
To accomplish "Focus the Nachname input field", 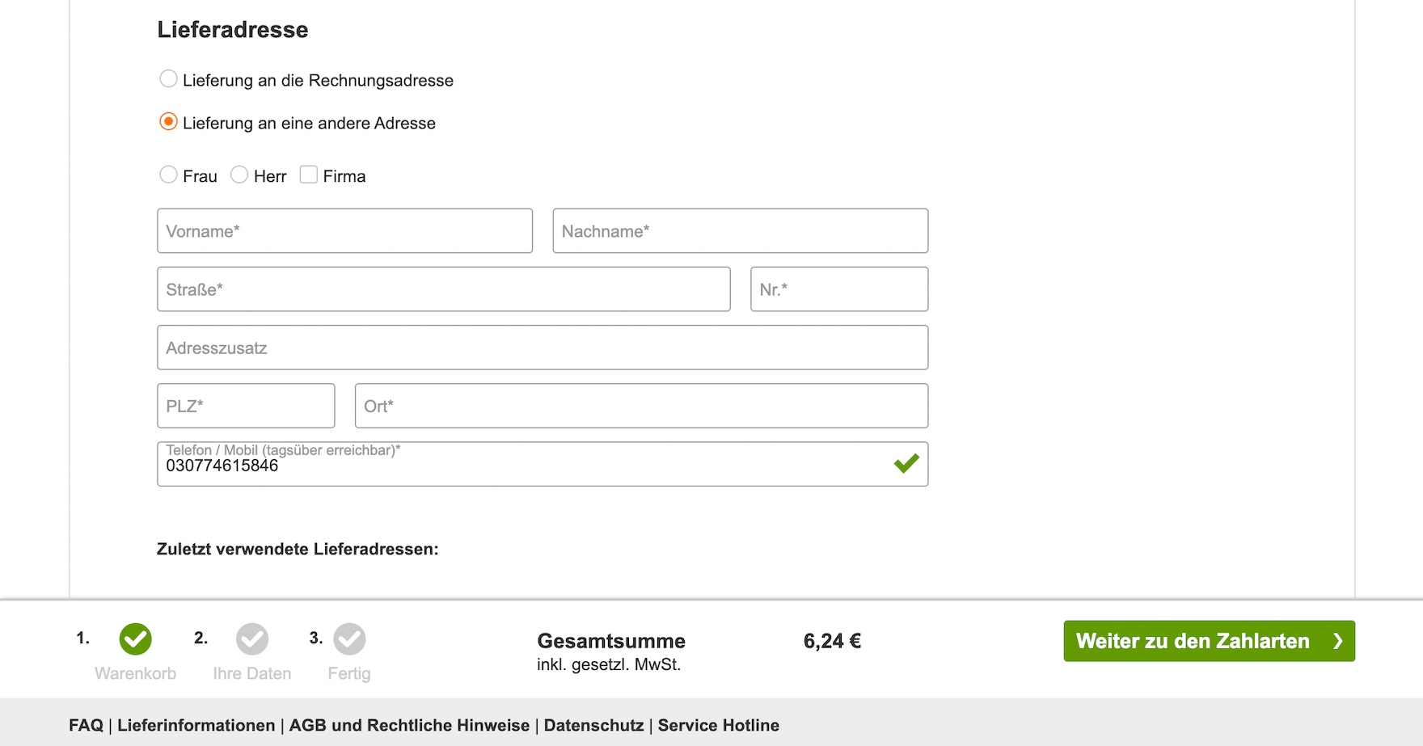I will (x=740, y=231).
